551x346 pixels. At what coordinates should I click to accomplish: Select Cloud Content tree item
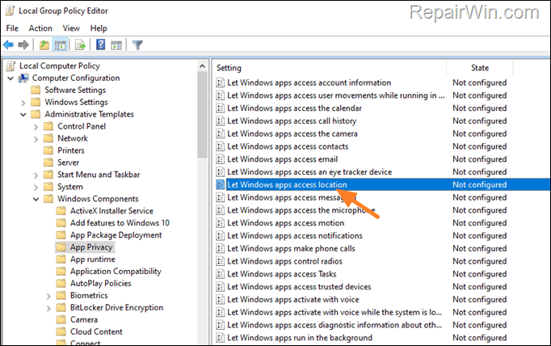point(96,331)
